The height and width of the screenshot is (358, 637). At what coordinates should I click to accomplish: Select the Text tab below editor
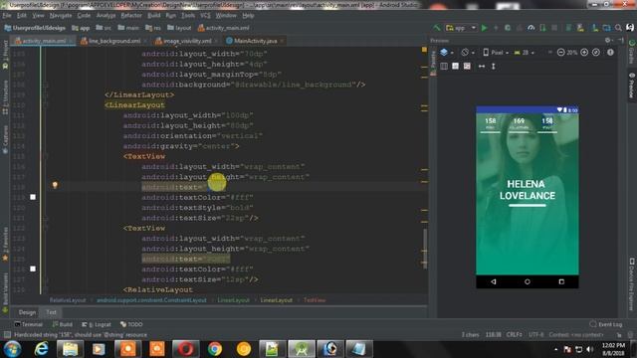(x=51, y=312)
